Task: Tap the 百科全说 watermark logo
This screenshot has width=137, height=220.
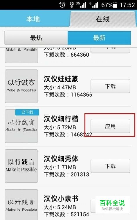Action: click(x=112, y=205)
